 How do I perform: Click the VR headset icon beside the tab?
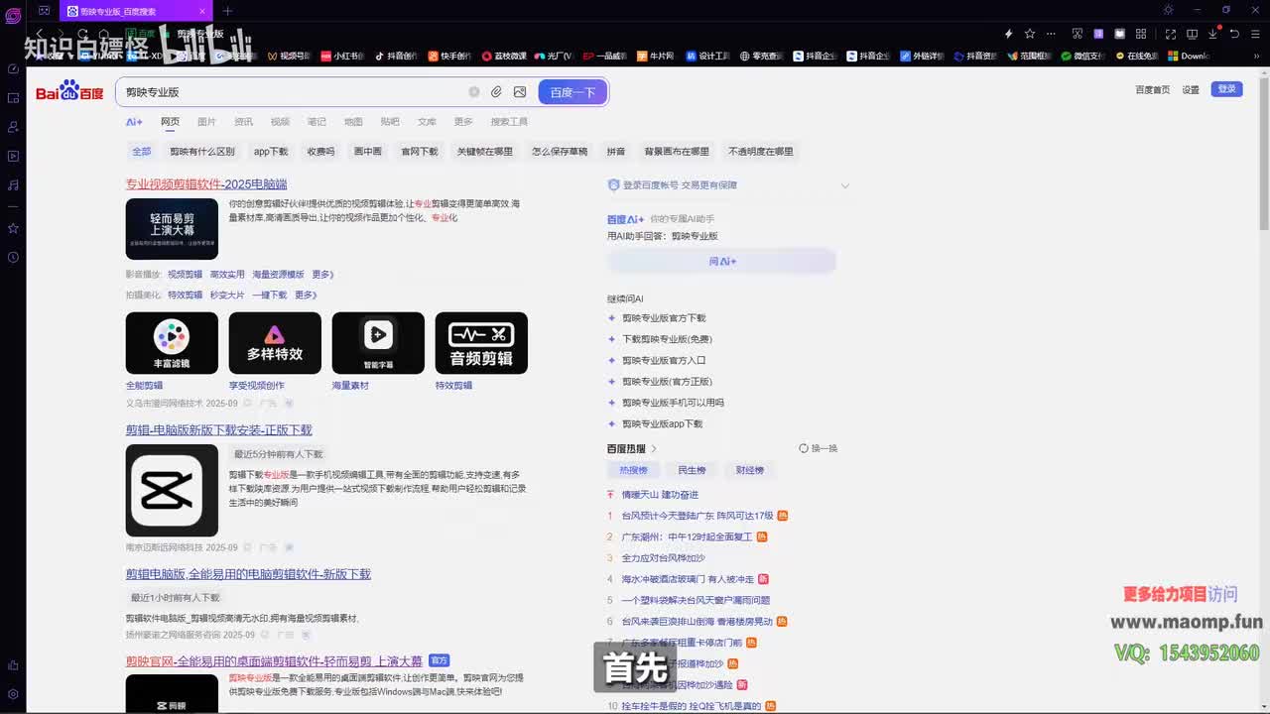coord(44,11)
